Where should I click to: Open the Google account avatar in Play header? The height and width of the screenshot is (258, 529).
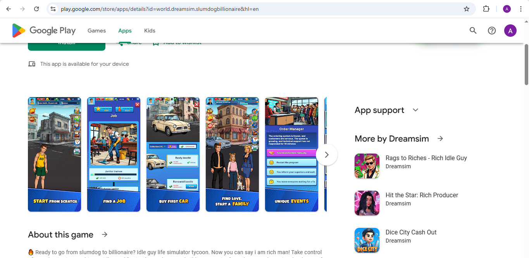point(510,31)
